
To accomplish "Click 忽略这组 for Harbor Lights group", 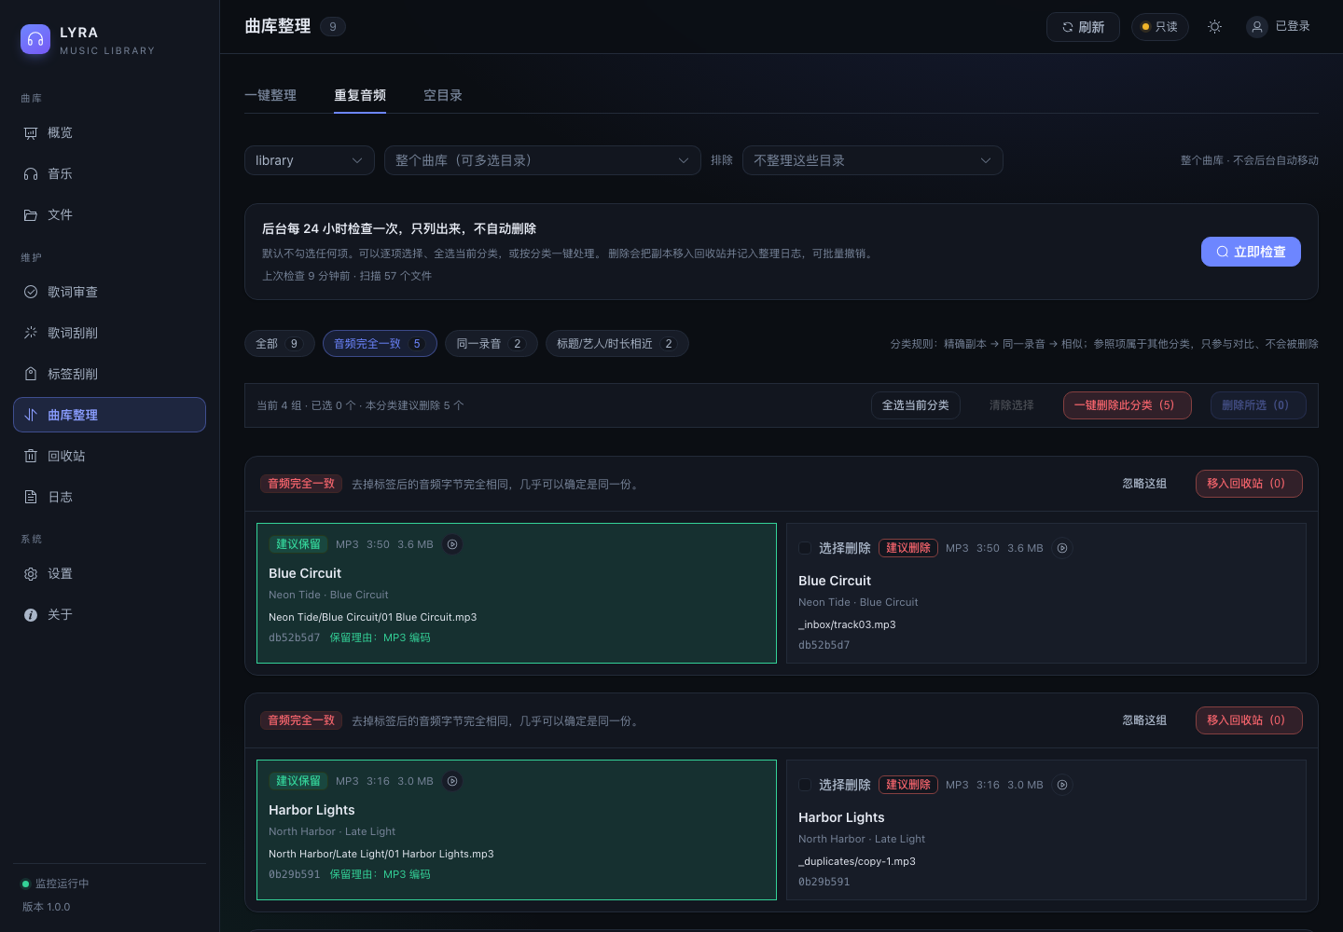I will pos(1144,720).
